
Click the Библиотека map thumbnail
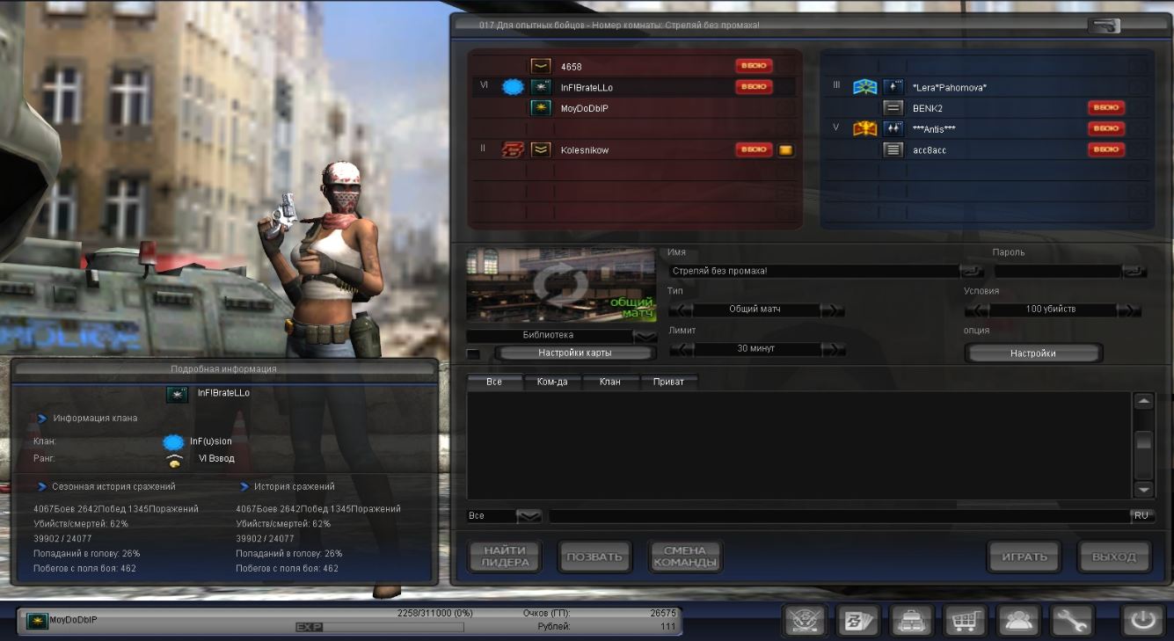pyautogui.click(x=561, y=286)
